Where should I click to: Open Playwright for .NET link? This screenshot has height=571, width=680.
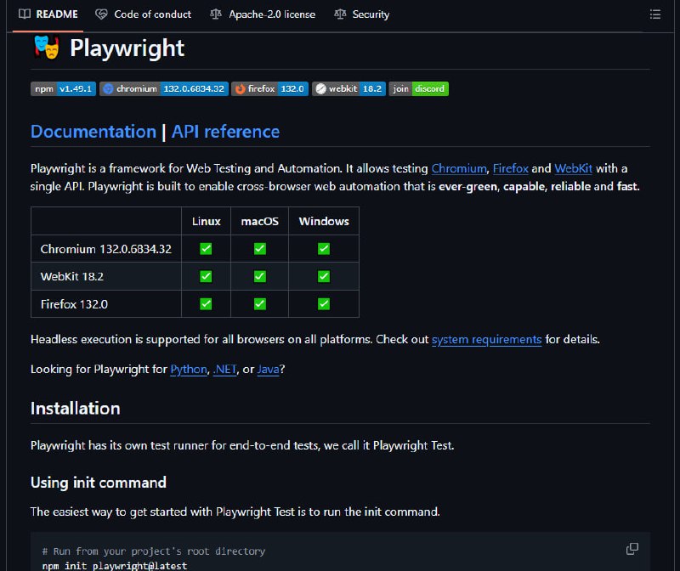coord(225,369)
